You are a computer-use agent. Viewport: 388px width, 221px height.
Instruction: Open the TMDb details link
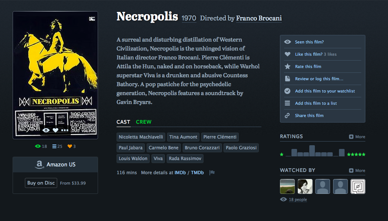pyautogui.click(x=197, y=172)
